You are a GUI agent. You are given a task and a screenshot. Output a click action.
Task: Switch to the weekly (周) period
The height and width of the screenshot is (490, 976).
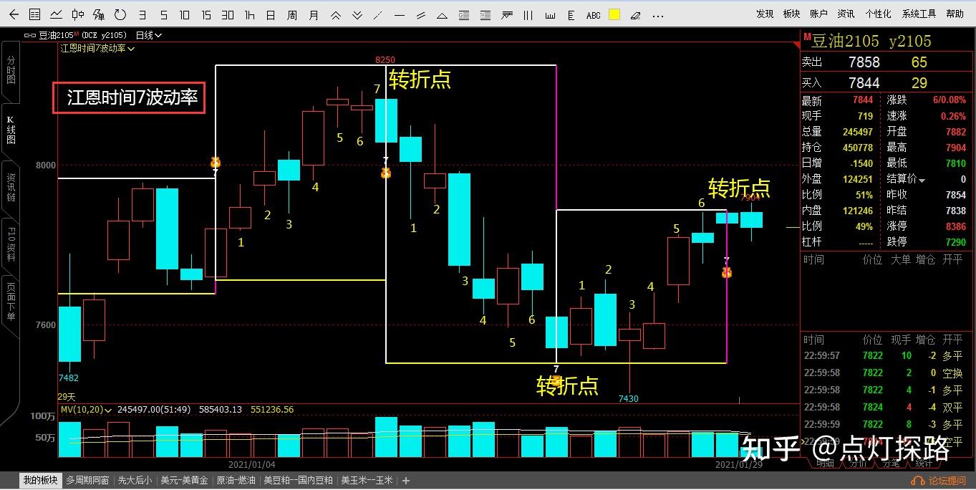pyautogui.click(x=291, y=14)
